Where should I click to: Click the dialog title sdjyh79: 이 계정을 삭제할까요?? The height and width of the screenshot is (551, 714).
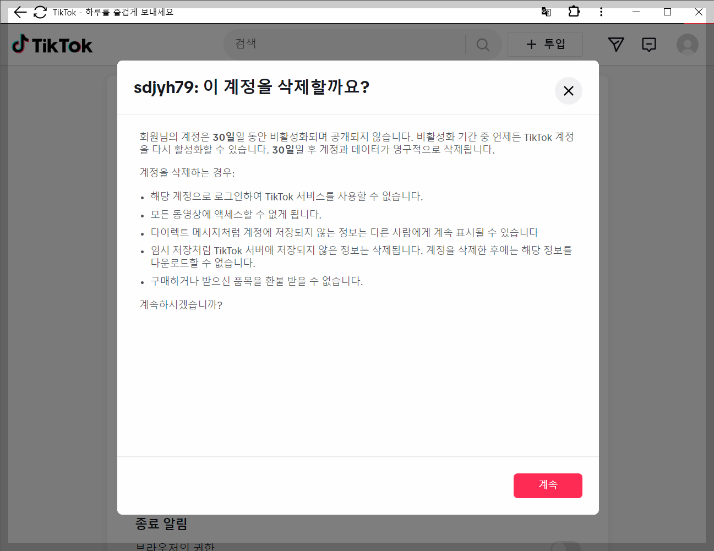coord(252,87)
